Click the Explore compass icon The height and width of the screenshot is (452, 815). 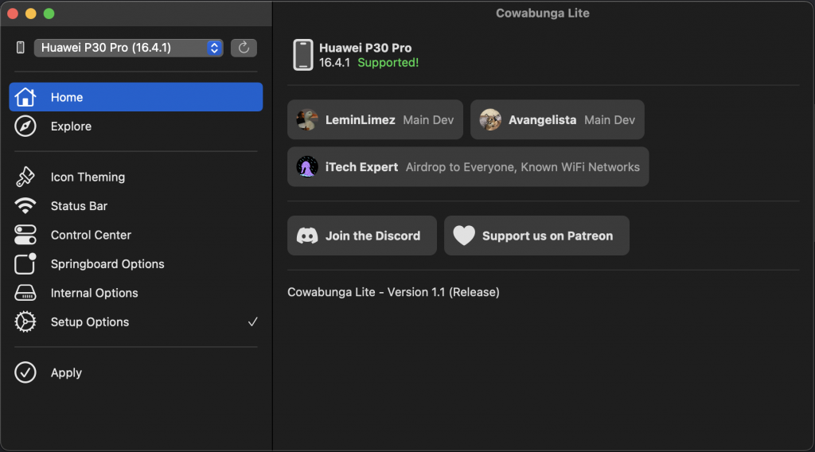25,127
